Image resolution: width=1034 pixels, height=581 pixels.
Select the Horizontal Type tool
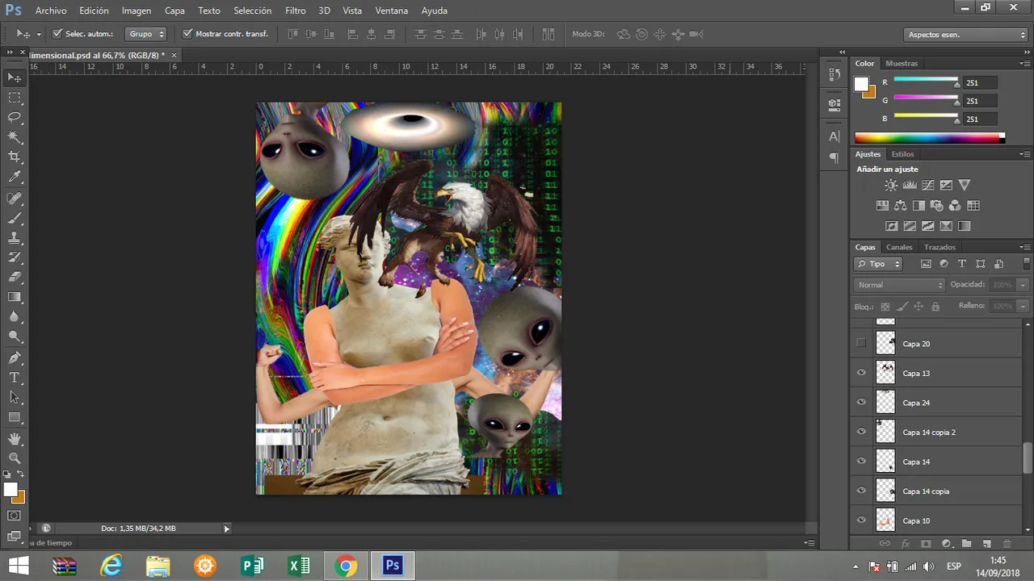15,378
